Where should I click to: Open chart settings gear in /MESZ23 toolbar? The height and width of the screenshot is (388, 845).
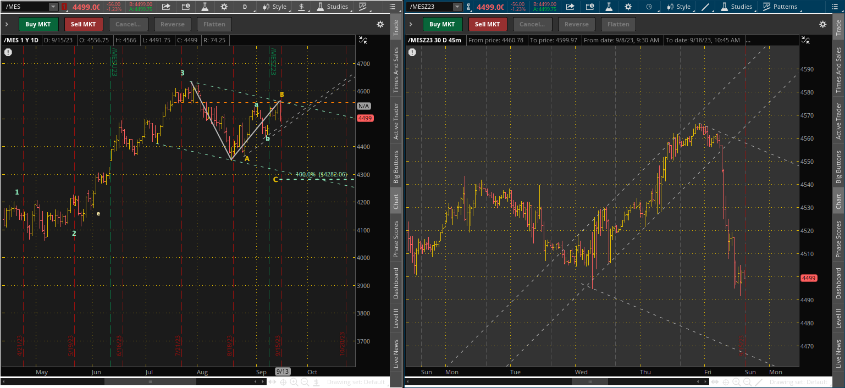628,7
